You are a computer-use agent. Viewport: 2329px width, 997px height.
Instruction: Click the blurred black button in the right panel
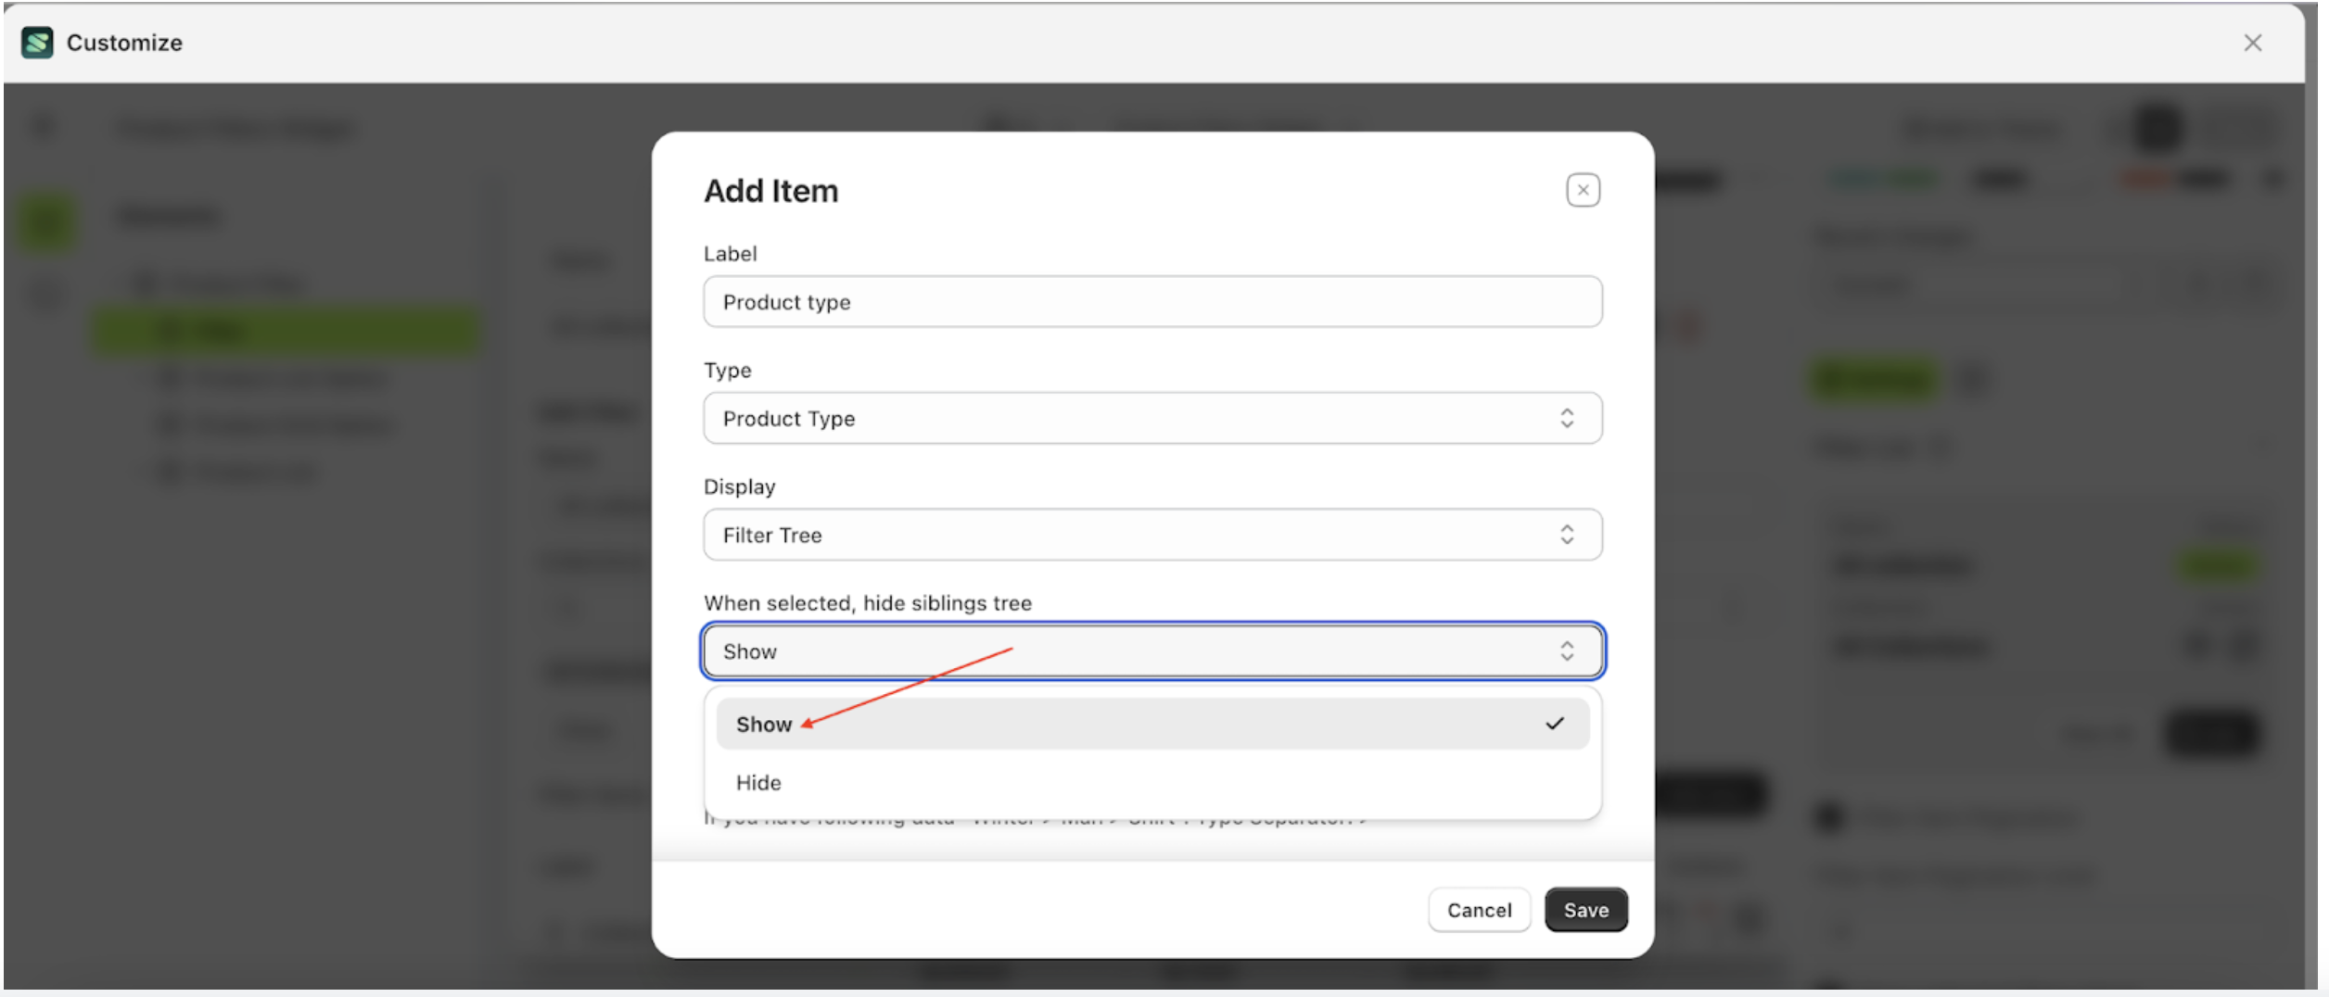click(2211, 734)
